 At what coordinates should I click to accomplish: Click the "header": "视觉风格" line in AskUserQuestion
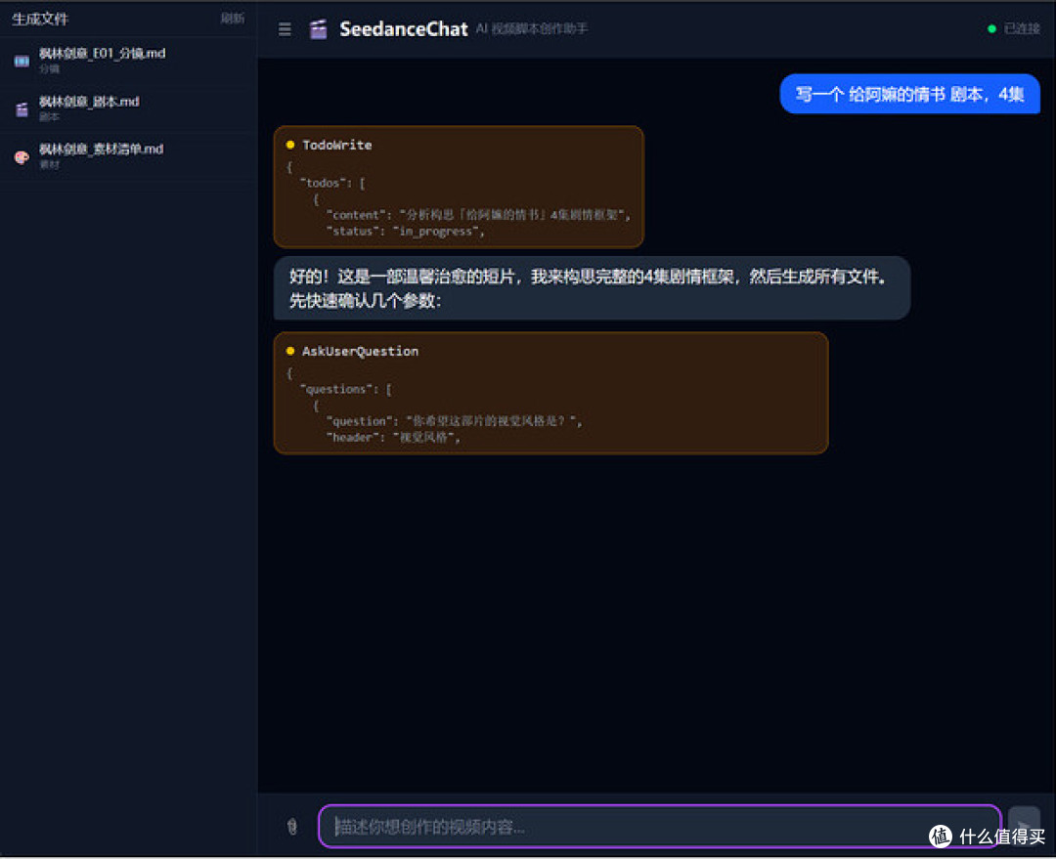393,438
